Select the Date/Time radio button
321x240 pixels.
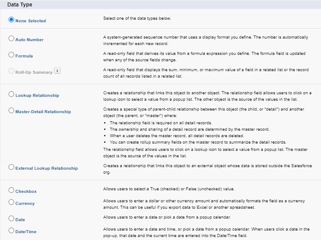(x=11, y=231)
